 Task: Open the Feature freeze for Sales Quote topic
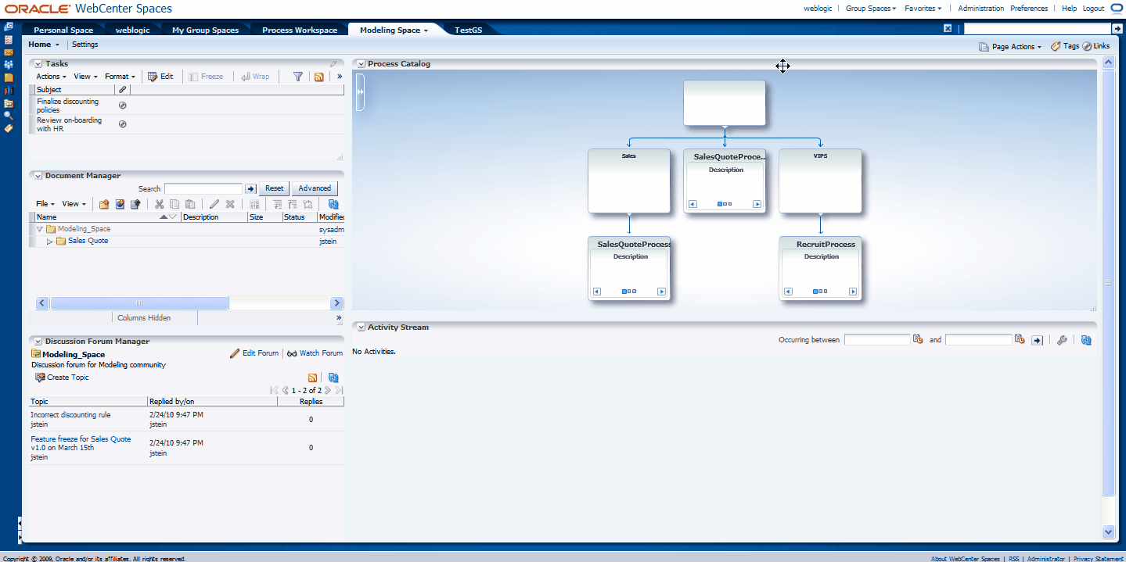click(x=81, y=443)
